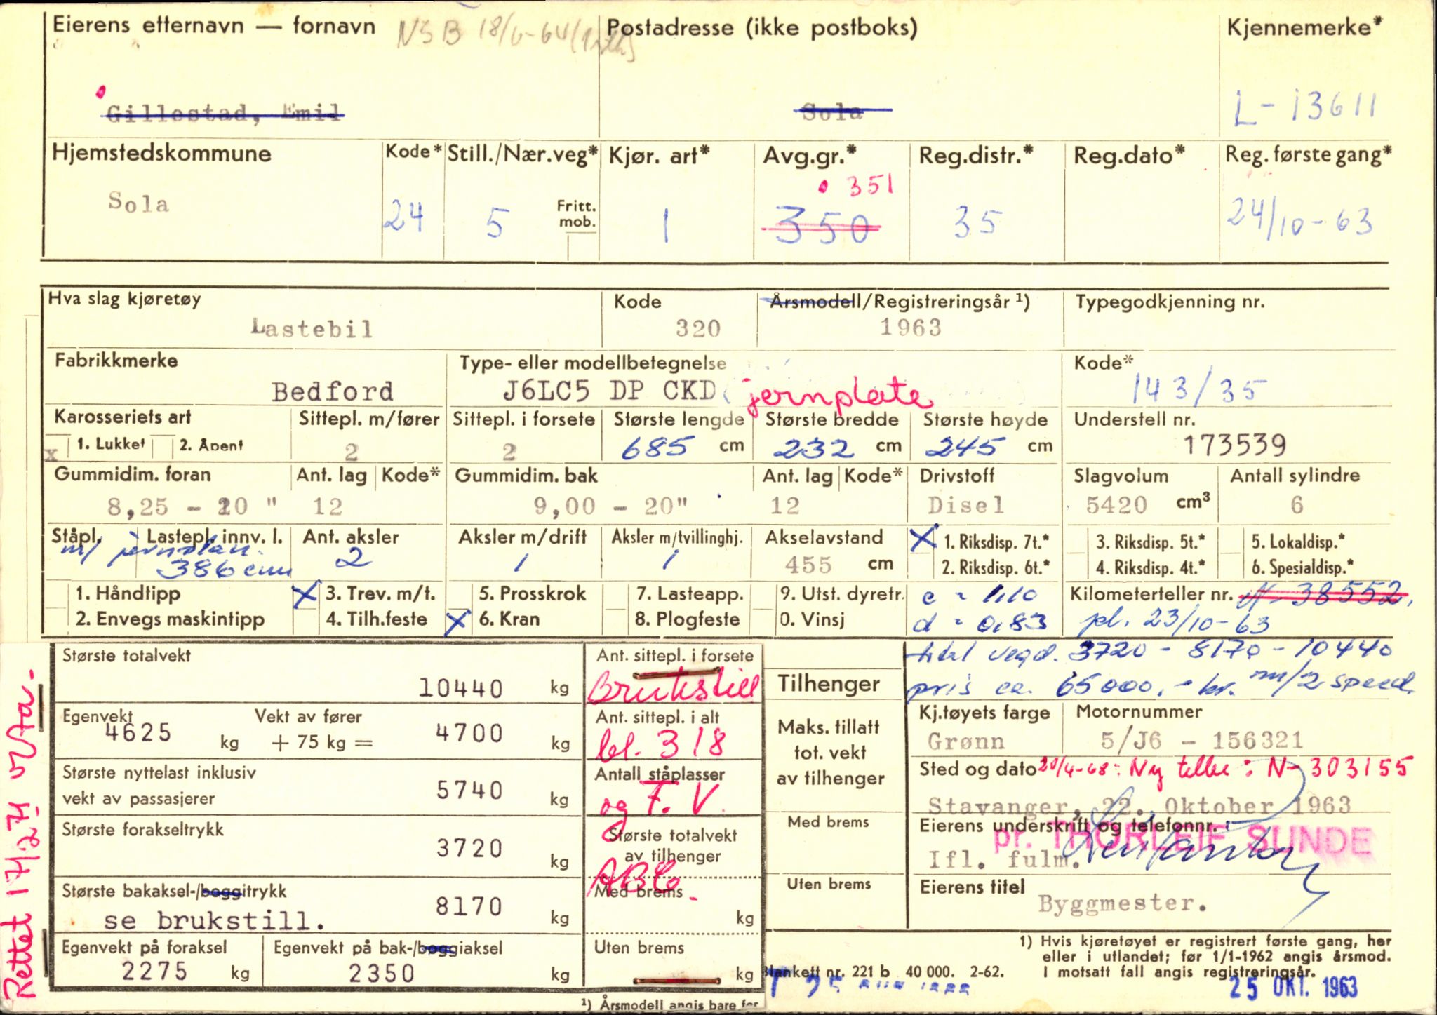Select the vehicle type 'Lastebil'
Image resolution: width=1437 pixels, height=1015 pixels.
point(312,328)
